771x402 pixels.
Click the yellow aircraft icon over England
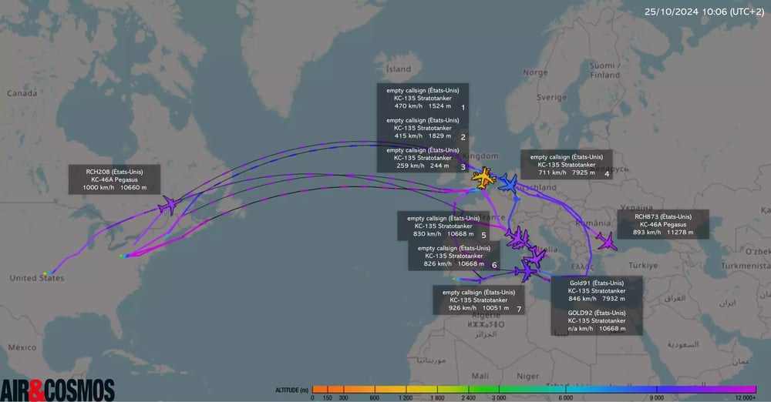484,177
